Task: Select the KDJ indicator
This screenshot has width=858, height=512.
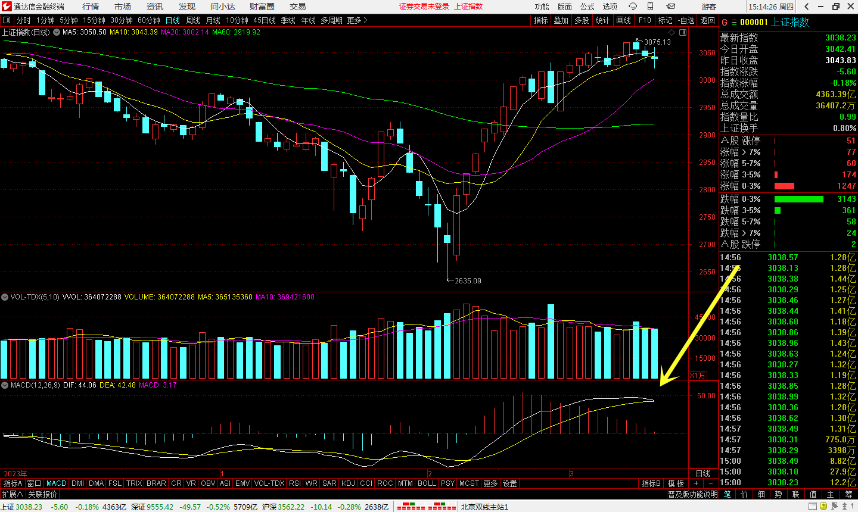Action: click(349, 483)
